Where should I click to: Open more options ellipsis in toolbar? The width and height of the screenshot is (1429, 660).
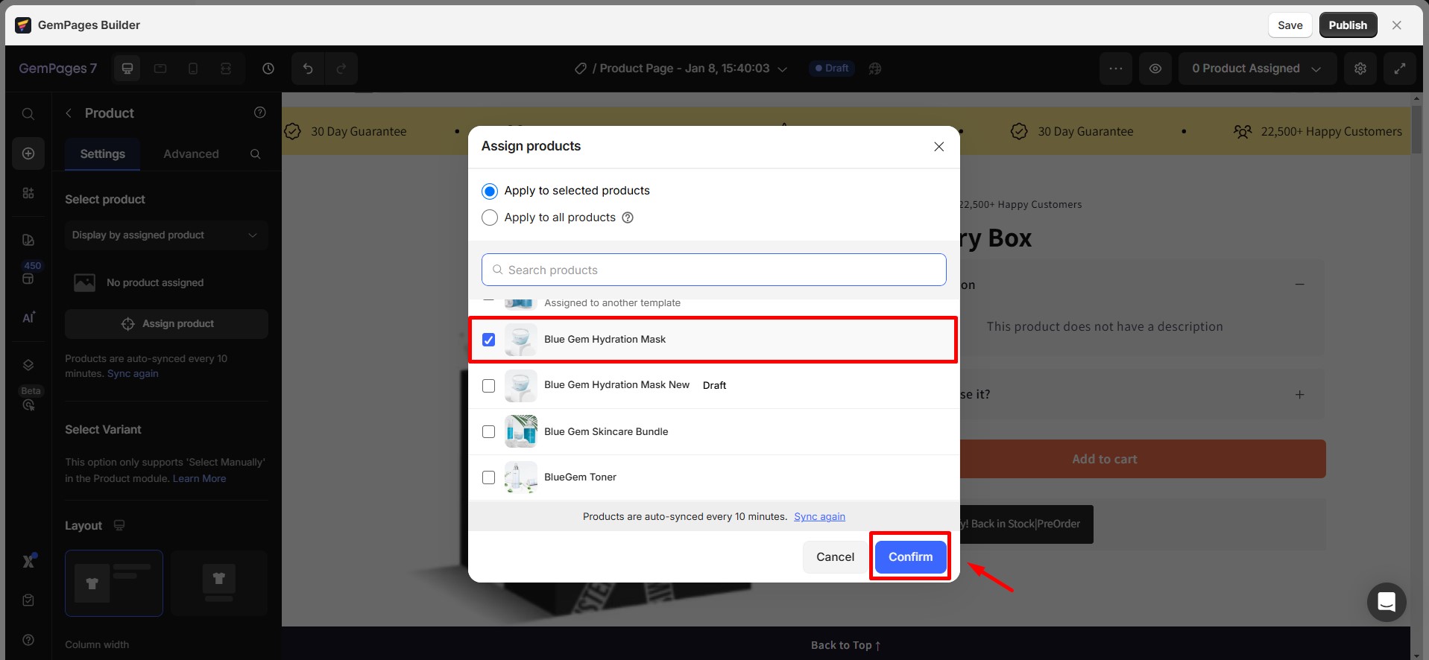(x=1115, y=69)
